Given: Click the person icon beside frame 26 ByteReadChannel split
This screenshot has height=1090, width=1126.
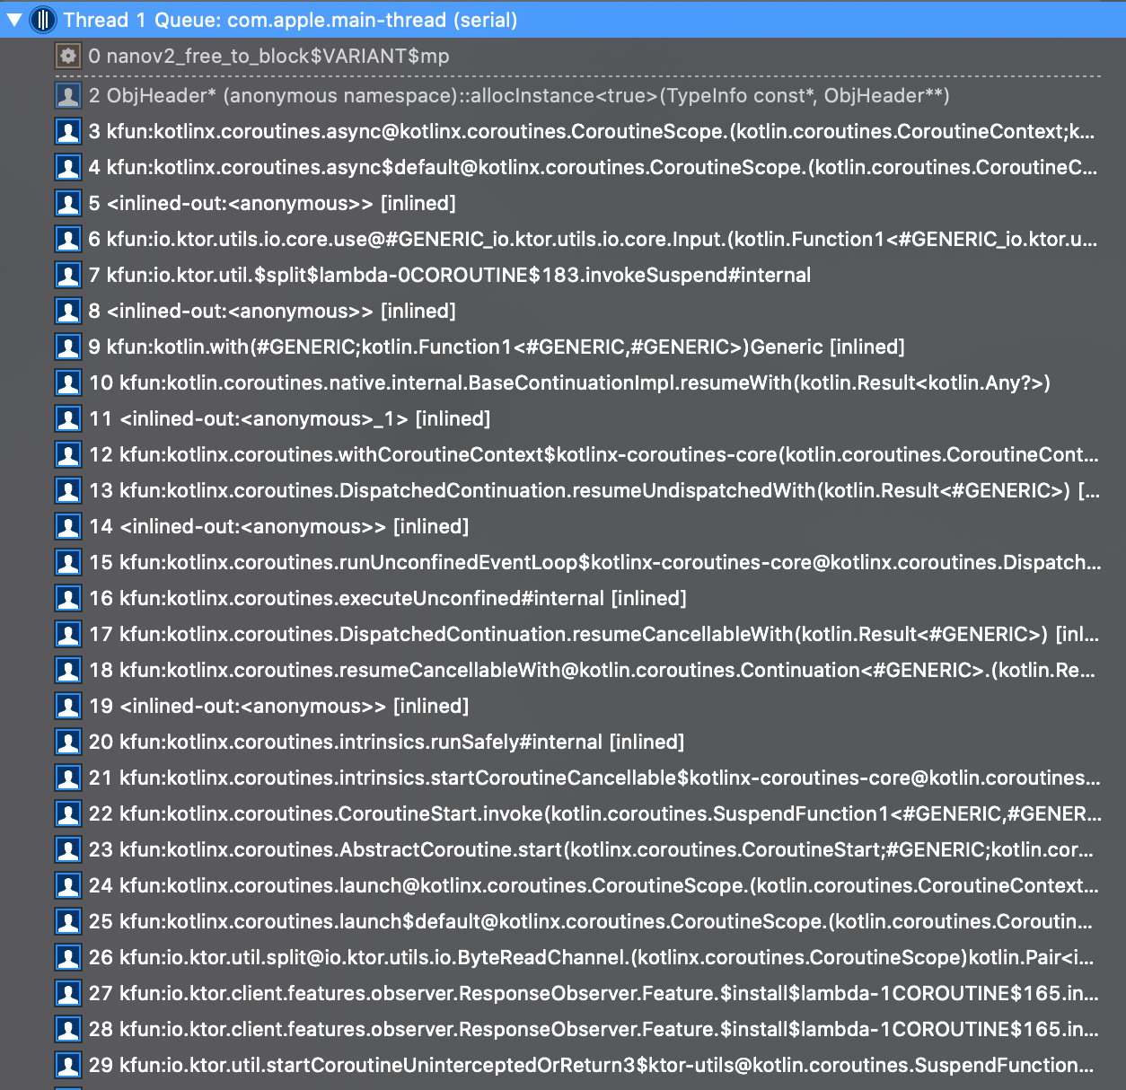Looking at the screenshot, I should pos(68,957).
